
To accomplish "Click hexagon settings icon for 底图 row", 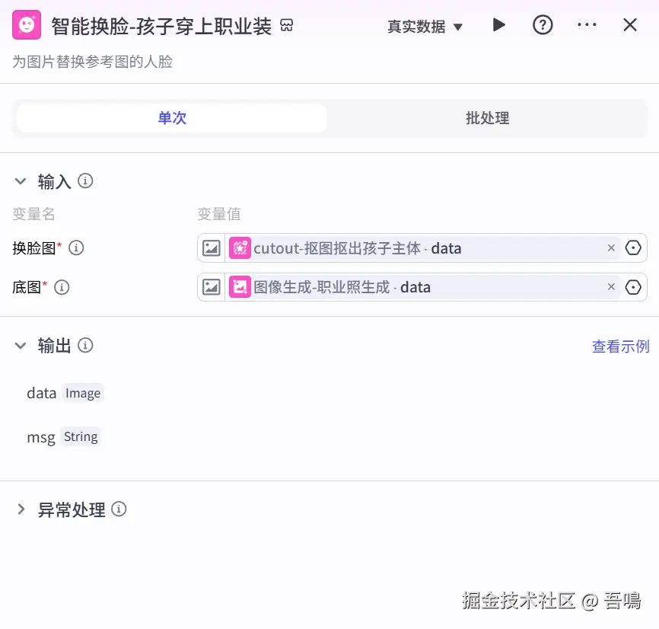I will [633, 288].
